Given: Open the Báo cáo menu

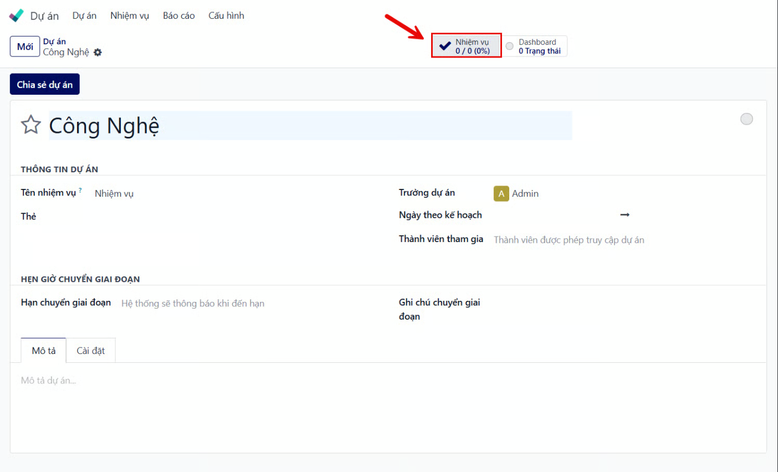Looking at the screenshot, I should tap(178, 16).
